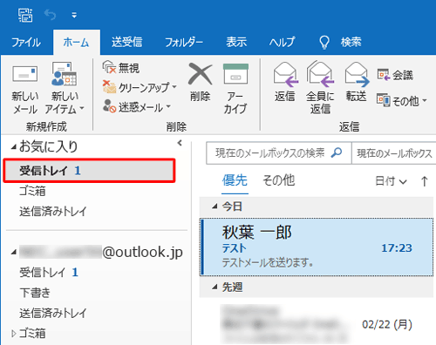Image resolution: width=436 pixels, height=345 pixels.
Task: Expand the 迷惑メール dropdown arrow
Action: 168,106
